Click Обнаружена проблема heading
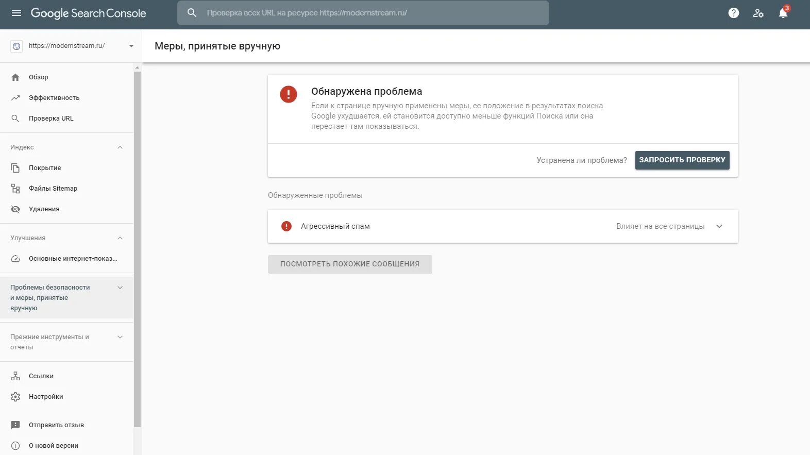Image resolution: width=810 pixels, height=455 pixels. point(367,91)
